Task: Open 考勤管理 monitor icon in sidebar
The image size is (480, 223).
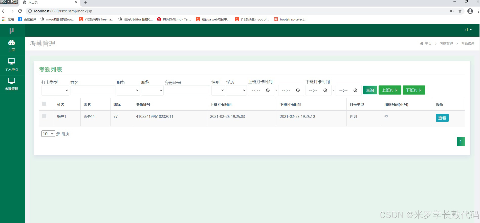Action: coord(12,81)
